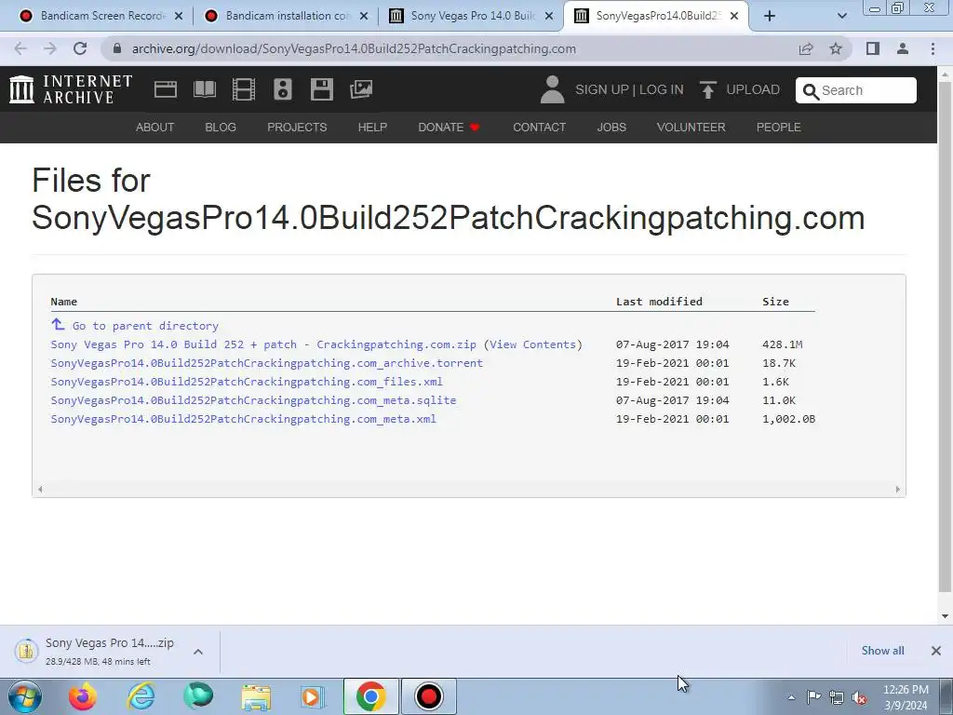Open the _meta.sqlite link
This screenshot has height=715, width=953.
tap(253, 400)
